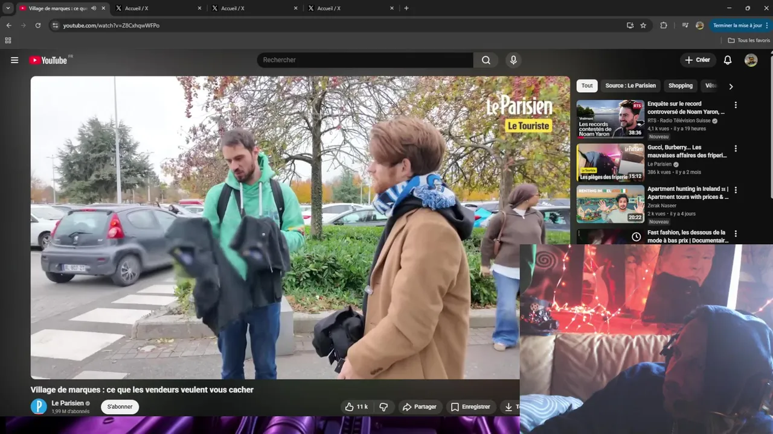Select the Shopping filter chip
Screen dimensions: 773x434
[x=681, y=86]
